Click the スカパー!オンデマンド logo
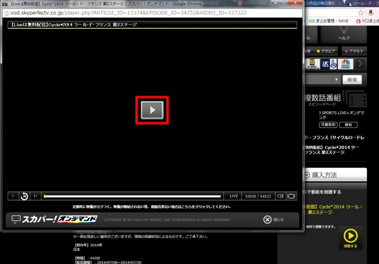The width and height of the screenshot is (379, 264). tap(54, 219)
